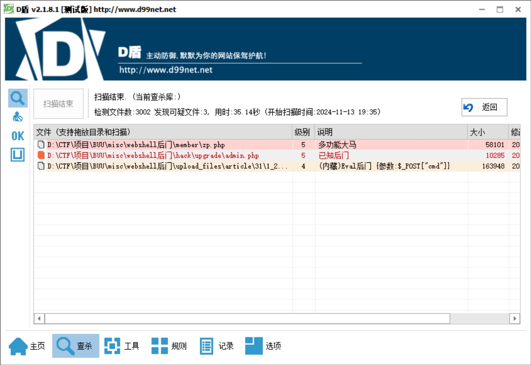Click the red file icon beside admin.php
Viewport: 531px width, 365px height.
[41, 155]
